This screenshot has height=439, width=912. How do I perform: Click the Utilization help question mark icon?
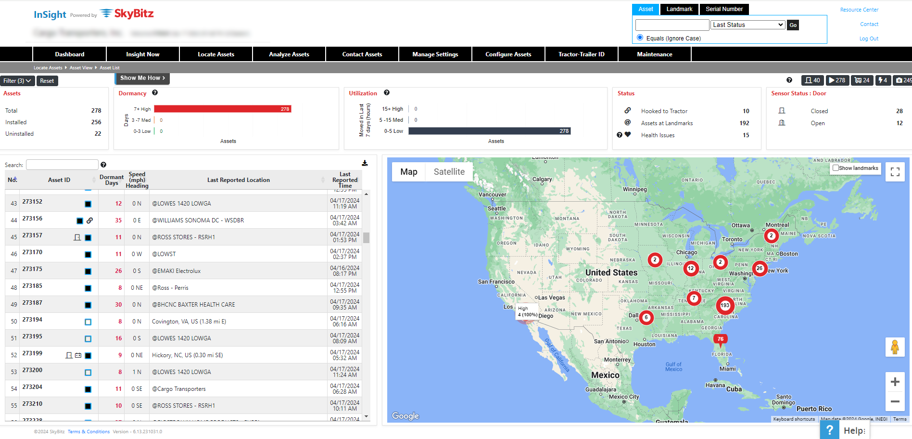[x=387, y=93]
